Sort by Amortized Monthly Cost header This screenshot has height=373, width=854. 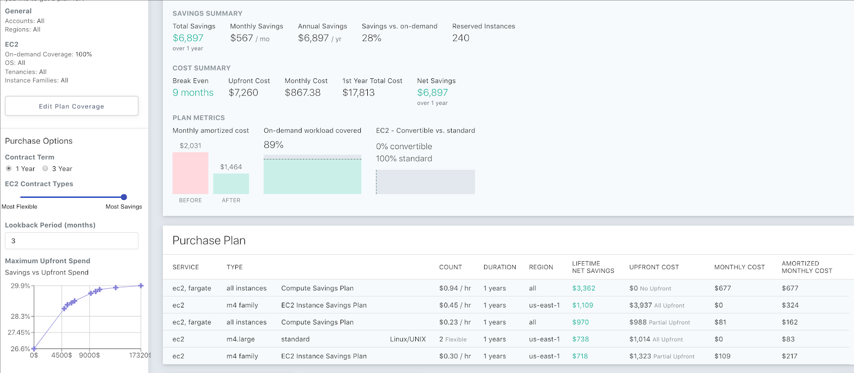point(806,267)
